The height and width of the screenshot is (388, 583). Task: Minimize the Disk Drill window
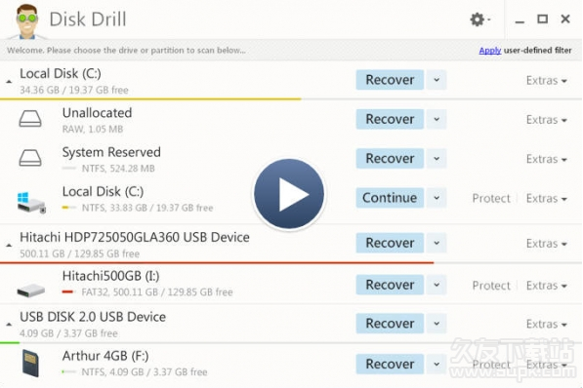click(x=520, y=20)
